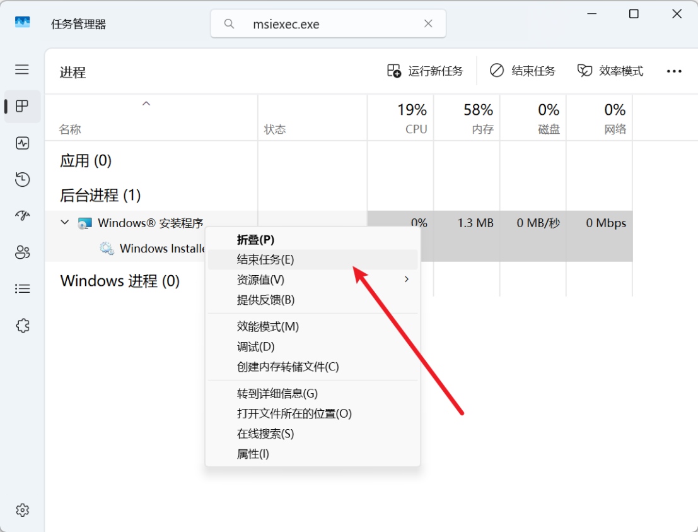Click the search magnifier icon

click(229, 23)
